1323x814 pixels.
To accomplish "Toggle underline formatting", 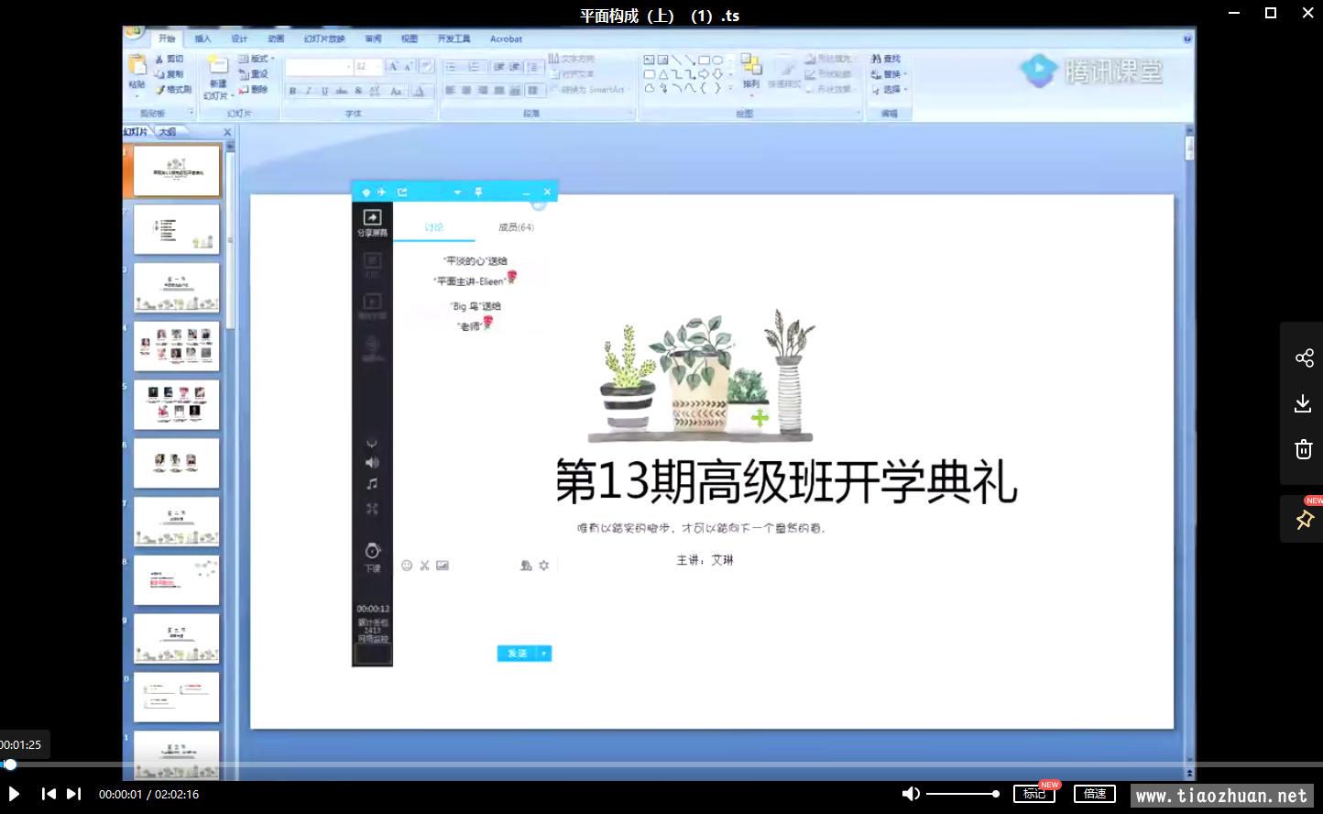I will [x=324, y=91].
